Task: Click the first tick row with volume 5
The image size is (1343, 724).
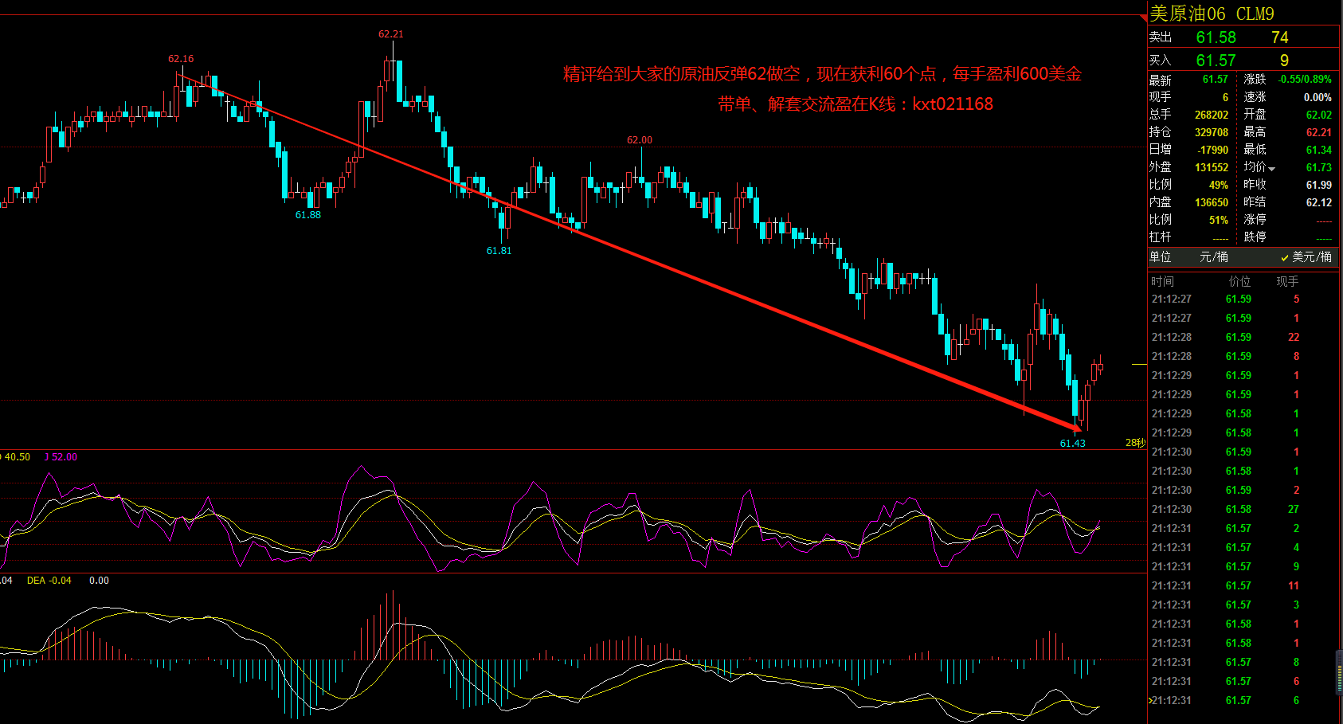Action: click(x=1243, y=299)
